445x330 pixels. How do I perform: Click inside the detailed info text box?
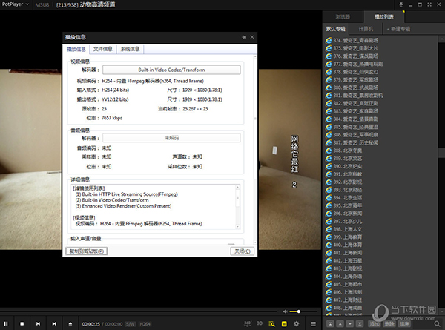(x=154, y=207)
